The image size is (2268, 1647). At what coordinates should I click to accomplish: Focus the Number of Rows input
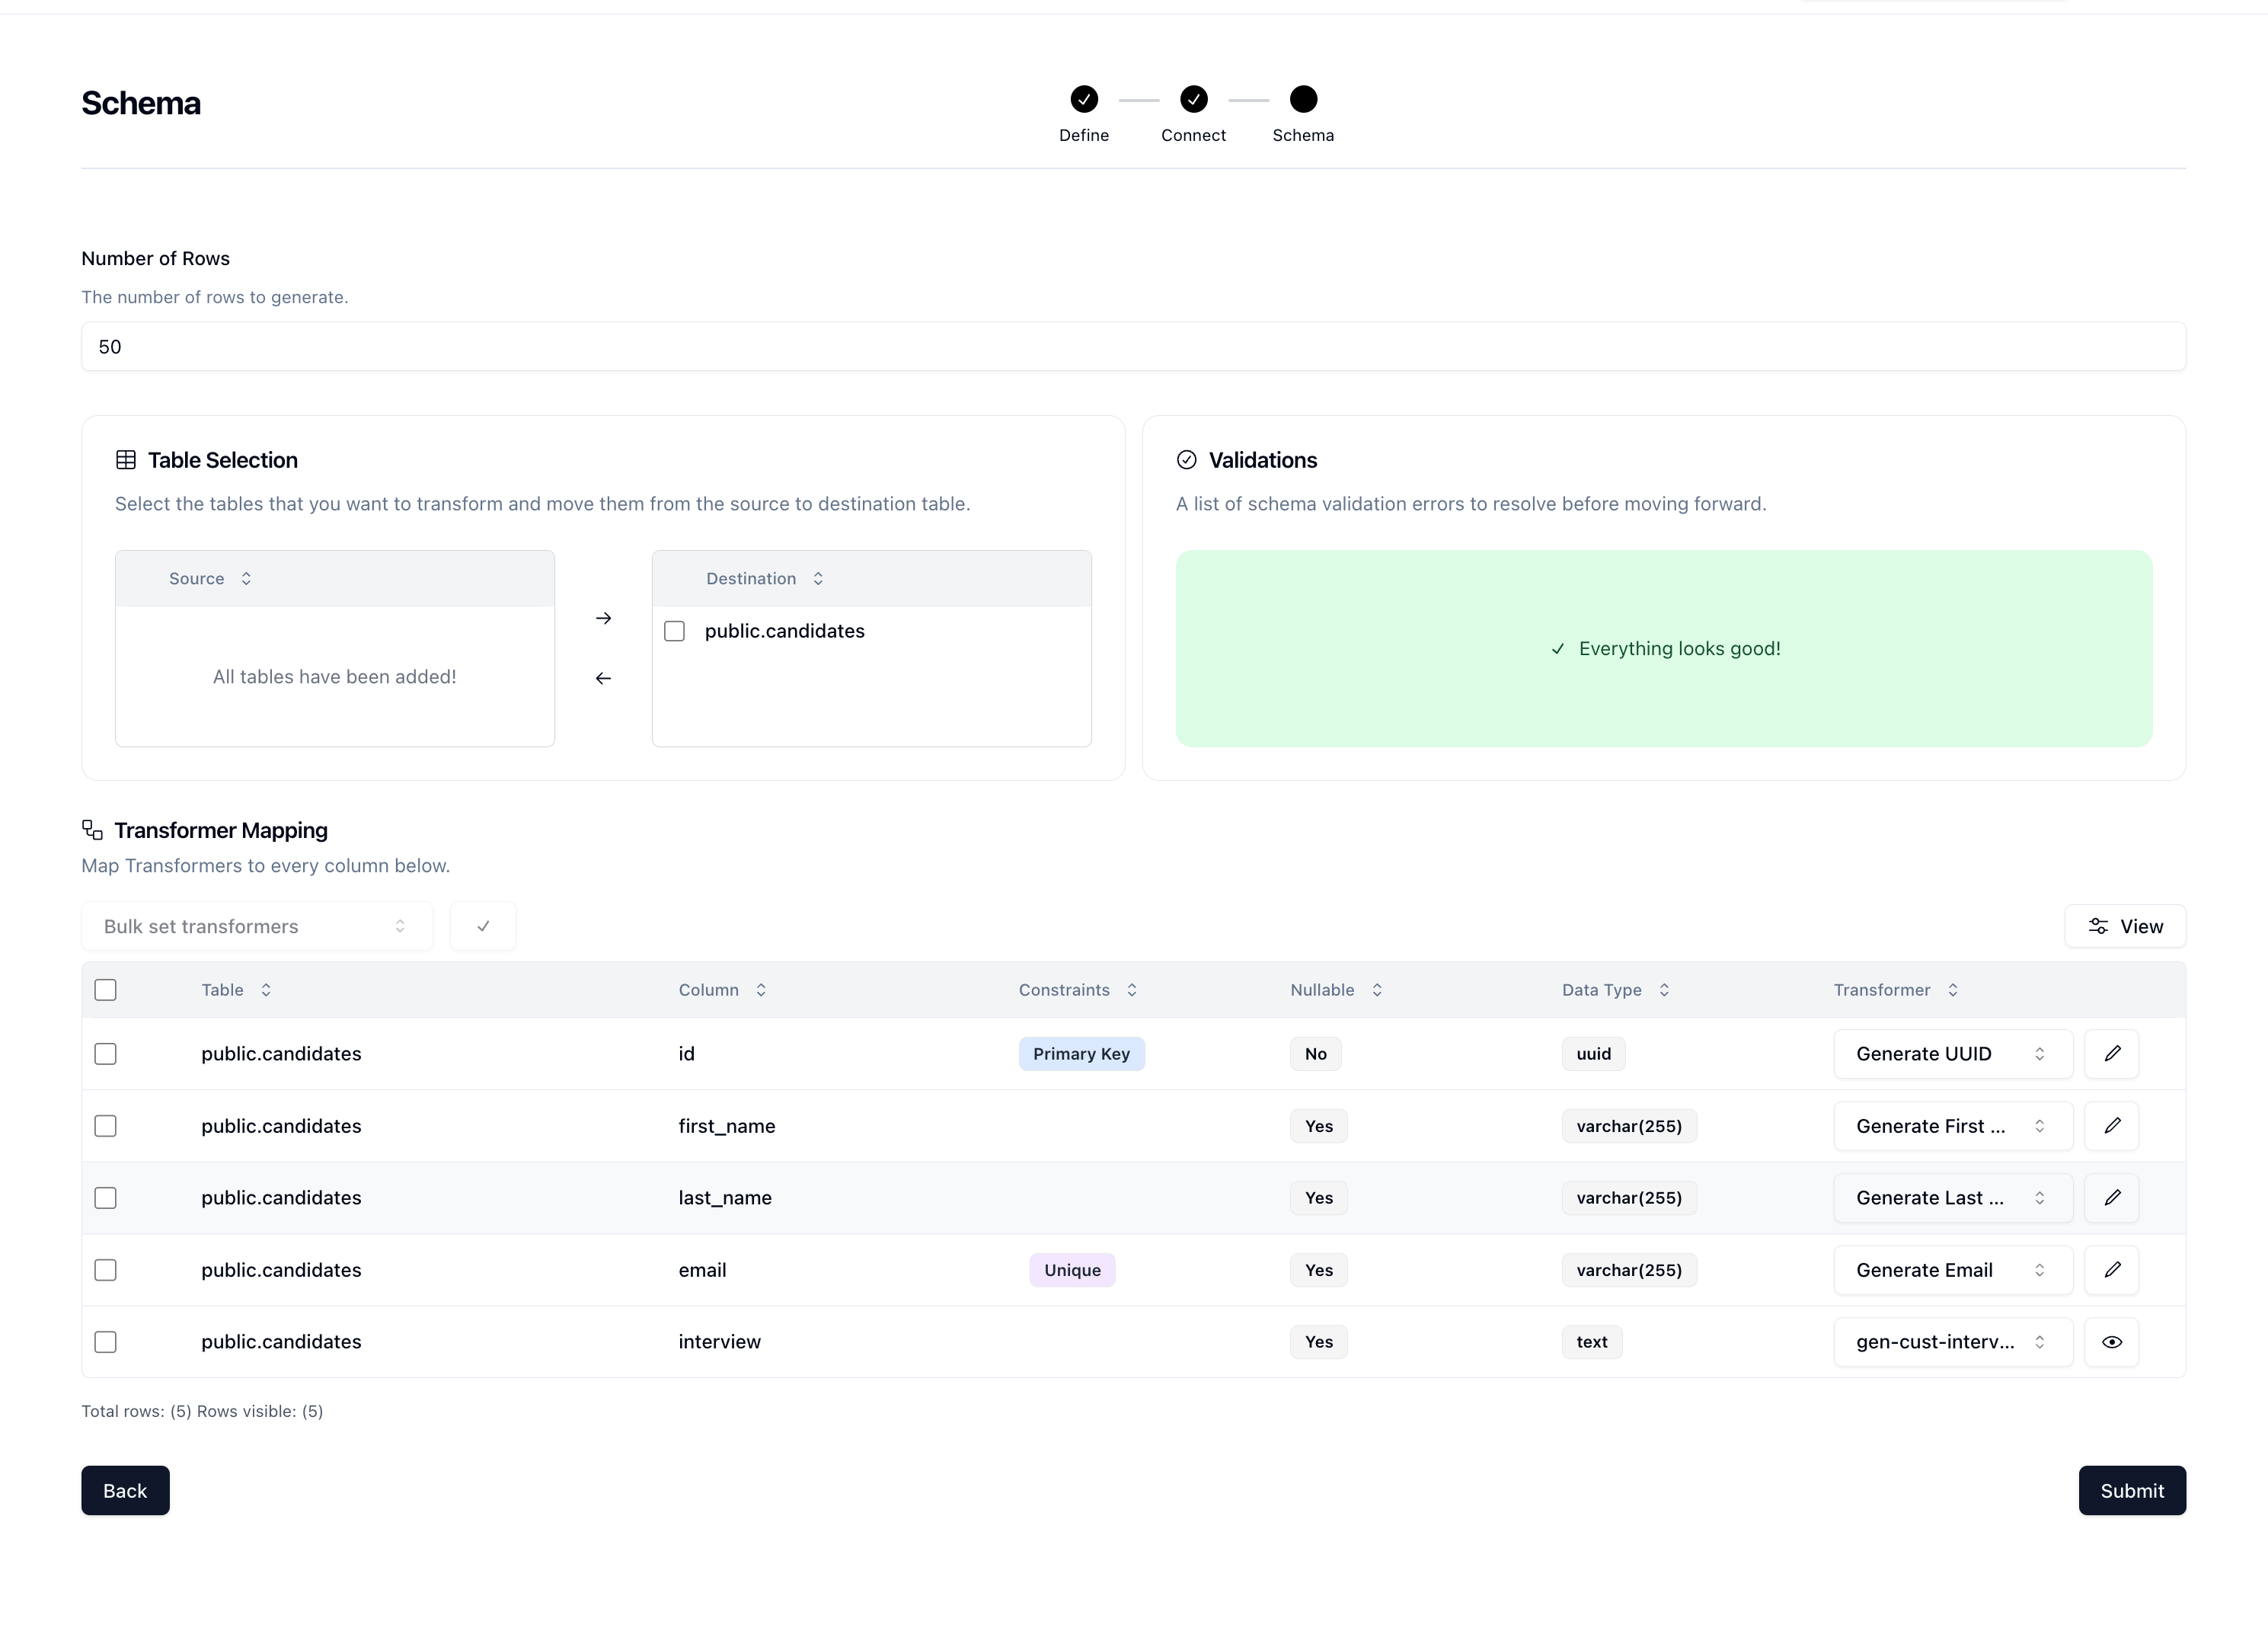pos(1133,346)
